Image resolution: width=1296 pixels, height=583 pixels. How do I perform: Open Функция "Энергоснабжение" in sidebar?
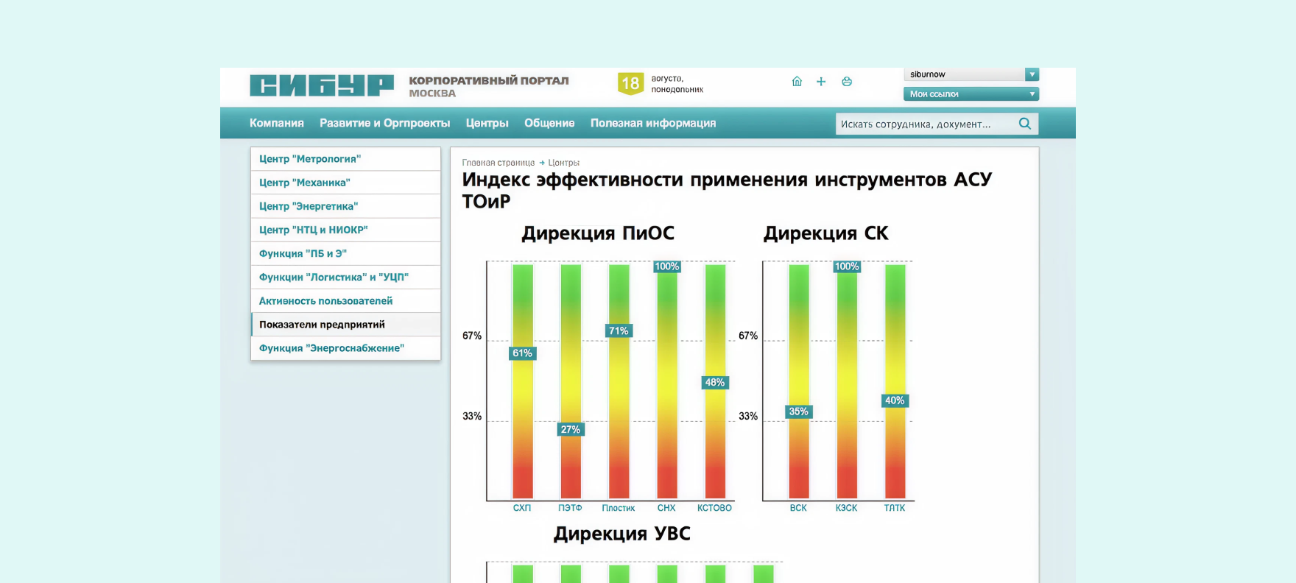pyautogui.click(x=345, y=347)
